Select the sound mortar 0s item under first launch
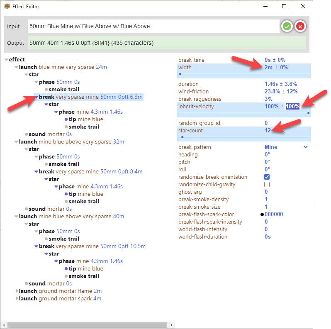Image resolution: width=331 pixels, height=329 pixels. pyautogui.click(x=50, y=134)
